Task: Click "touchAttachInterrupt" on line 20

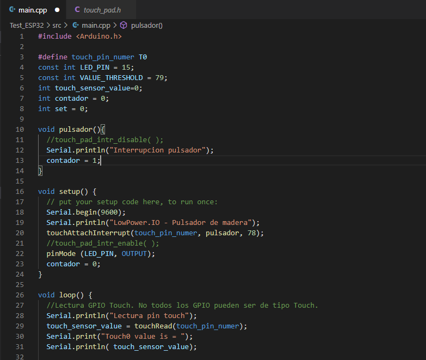Action: click(88, 233)
